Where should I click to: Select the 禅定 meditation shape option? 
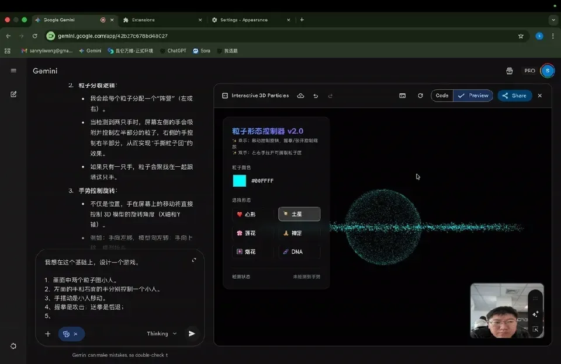click(x=299, y=233)
